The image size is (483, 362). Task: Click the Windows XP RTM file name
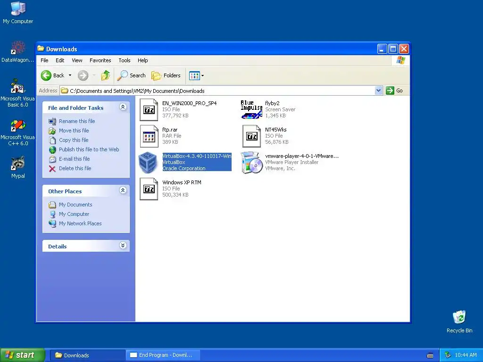pos(182,182)
